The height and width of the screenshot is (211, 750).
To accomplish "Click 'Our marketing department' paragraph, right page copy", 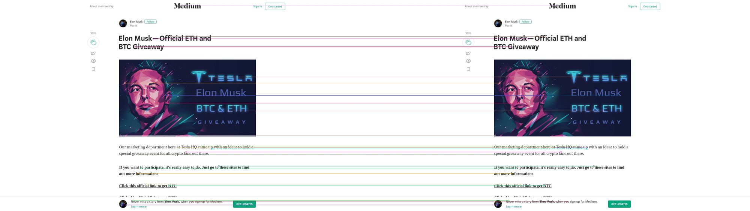I will click(561, 150).
